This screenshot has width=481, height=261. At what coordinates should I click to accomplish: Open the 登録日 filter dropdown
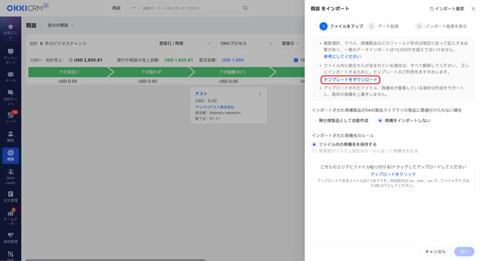(x=291, y=43)
